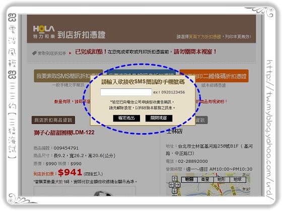Click the map thumbnail area
Viewport: 282px width, 211px height.
[x=208, y=184]
